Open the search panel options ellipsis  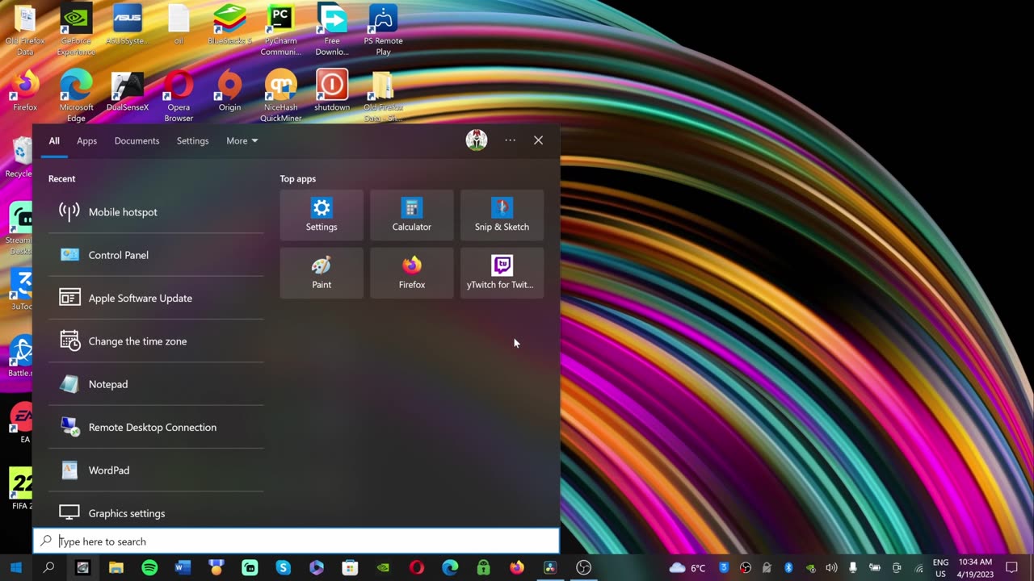510,140
